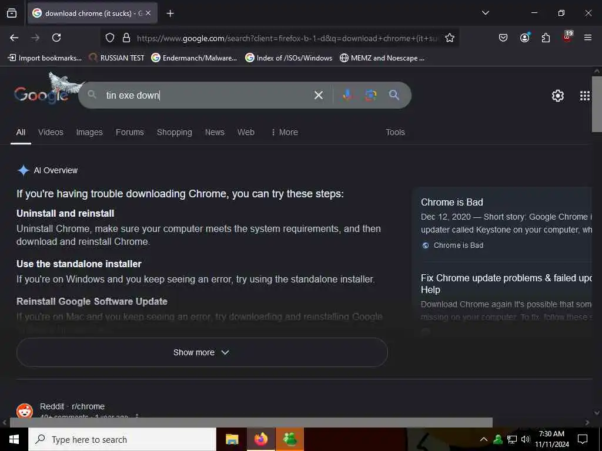This screenshot has height=451, width=602.
Task: Open Fix Chrome update problems source link
Action: pyautogui.click(x=506, y=284)
